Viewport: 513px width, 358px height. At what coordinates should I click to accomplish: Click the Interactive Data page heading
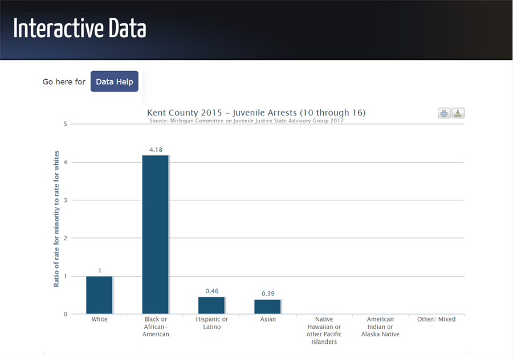pyautogui.click(x=80, y=28)
